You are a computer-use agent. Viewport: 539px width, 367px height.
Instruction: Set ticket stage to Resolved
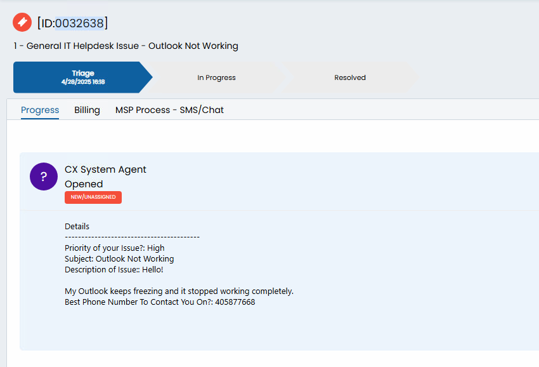[349, 77]
